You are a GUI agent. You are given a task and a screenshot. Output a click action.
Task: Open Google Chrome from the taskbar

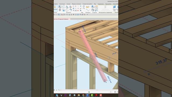83,95
